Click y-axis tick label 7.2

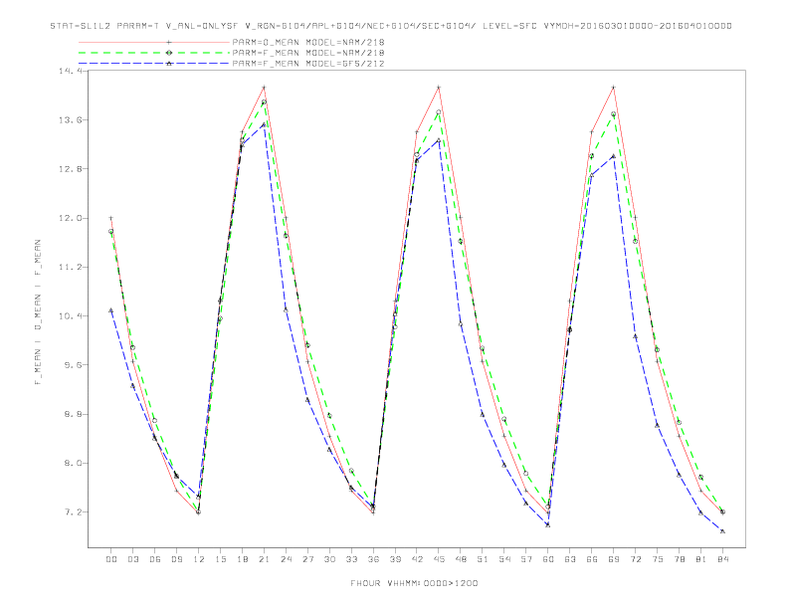(x=73, y=512)
